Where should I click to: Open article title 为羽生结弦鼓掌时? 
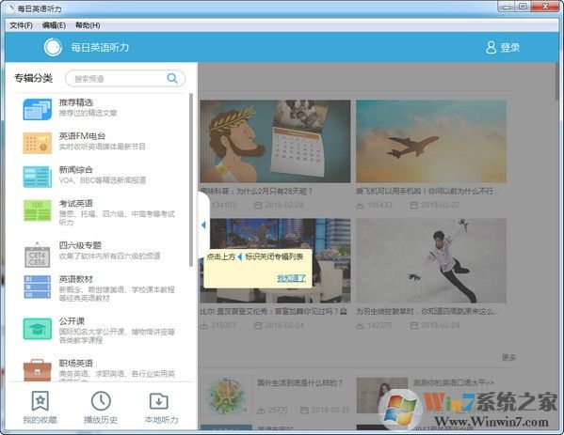[x=427, y=312]
